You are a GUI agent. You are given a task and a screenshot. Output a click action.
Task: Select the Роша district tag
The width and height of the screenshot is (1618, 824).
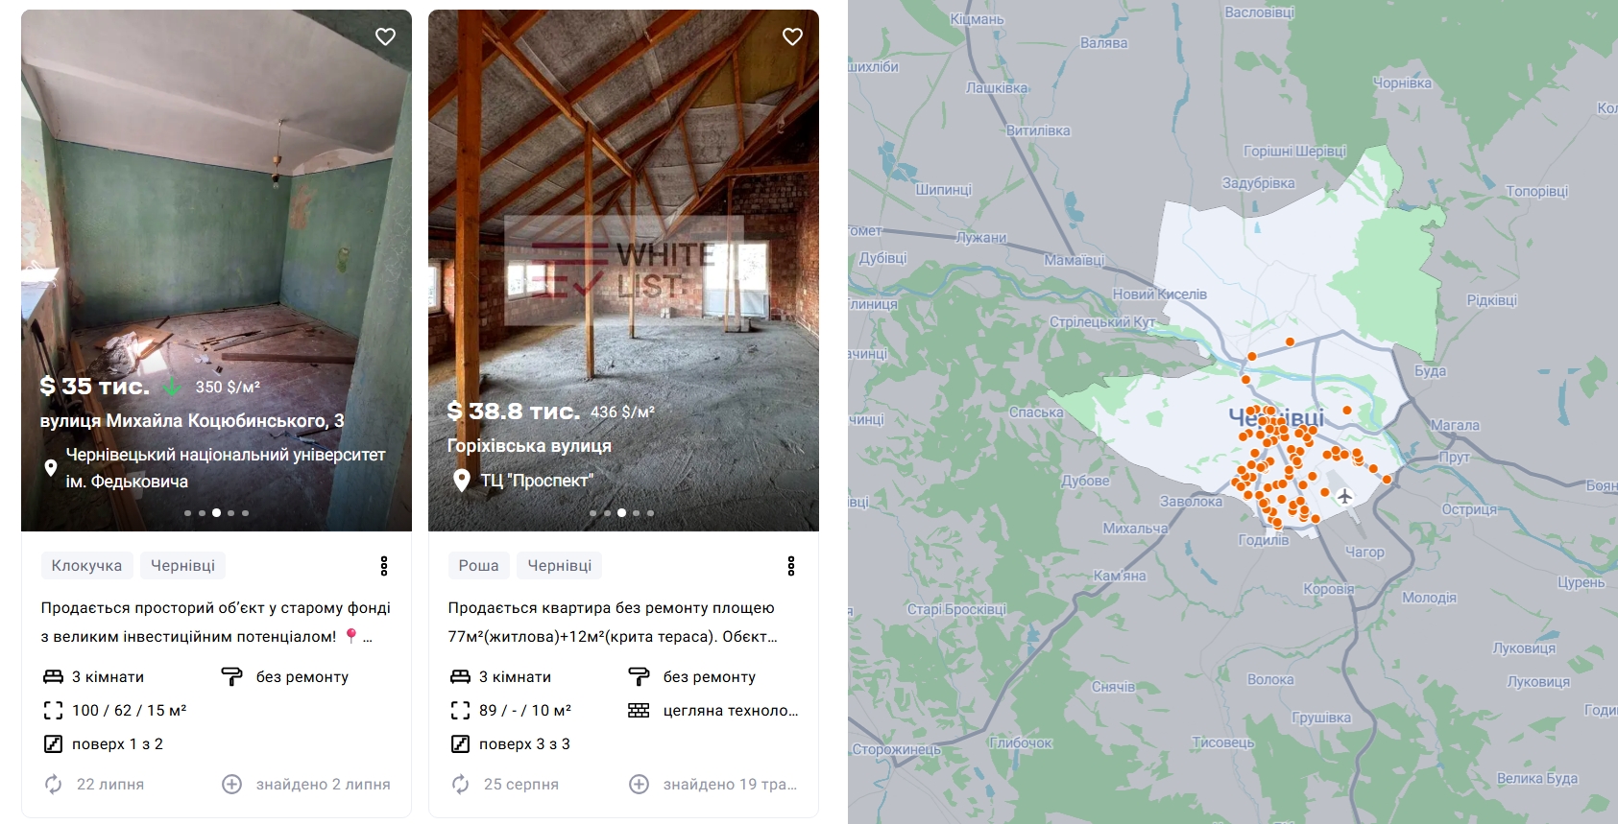click(478, 566)
